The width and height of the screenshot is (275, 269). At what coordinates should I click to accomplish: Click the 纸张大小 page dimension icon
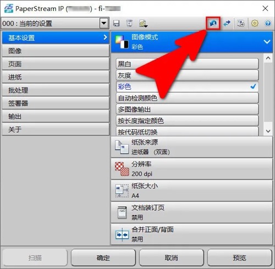[x=122, y=190]
